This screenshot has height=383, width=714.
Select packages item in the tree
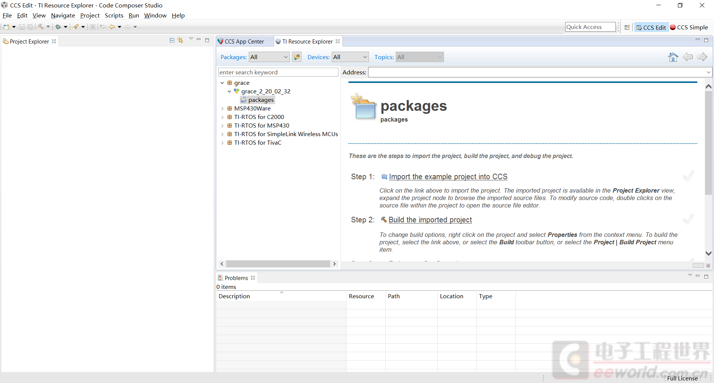pyautogui.click(x=261, y=100)
